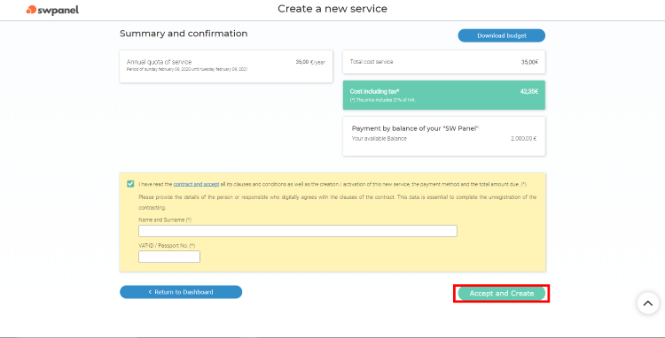
Task: Click the Summary and confirmation heading
Action: point(184,34)
